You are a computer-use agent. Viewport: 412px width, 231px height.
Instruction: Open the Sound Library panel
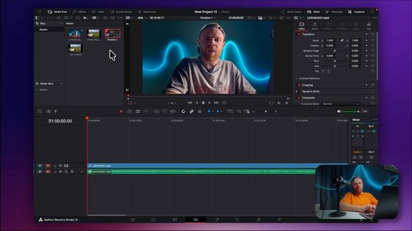[120, 12]
